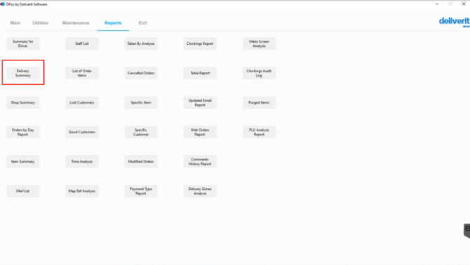Image resolution: width=470 pixels, height=265 pixels.
Task: Switch to the Utilities tab
Action: tap(41, 22)
